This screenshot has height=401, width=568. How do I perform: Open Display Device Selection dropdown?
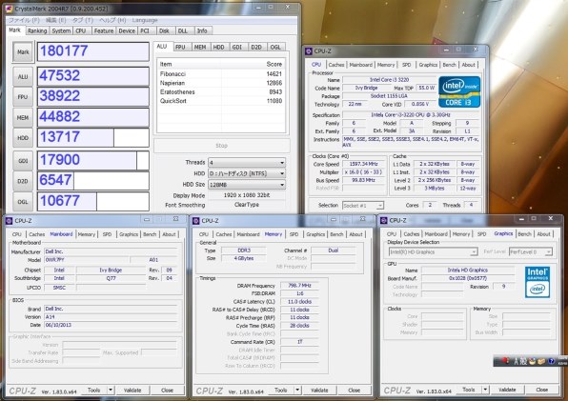pos(434,251)
